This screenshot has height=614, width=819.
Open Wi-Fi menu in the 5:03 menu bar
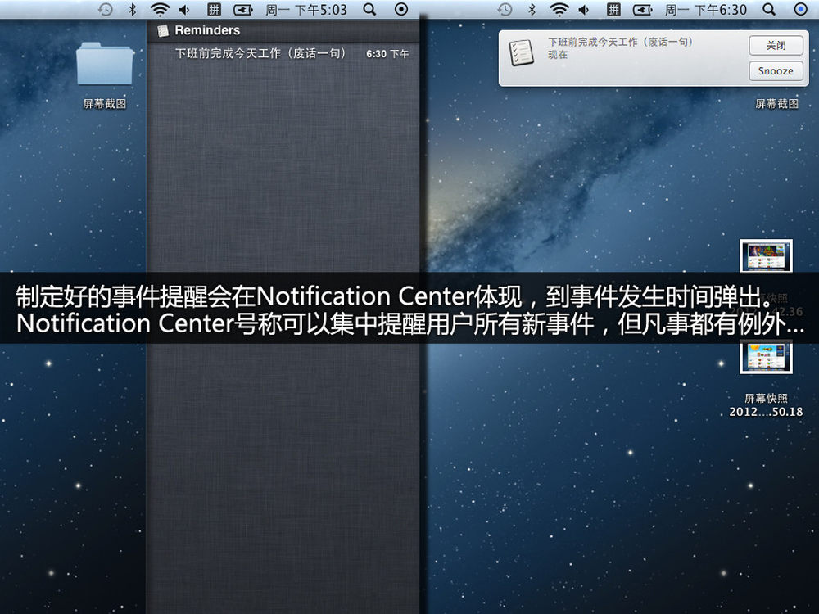160,9
